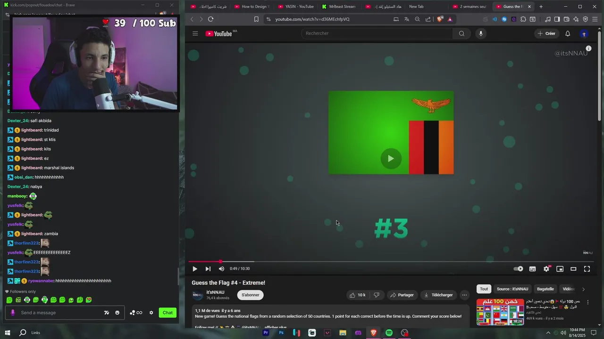Play the YouTube video with bottom-left play button
This screenshot has width=604, height=339.
(194, 269)
